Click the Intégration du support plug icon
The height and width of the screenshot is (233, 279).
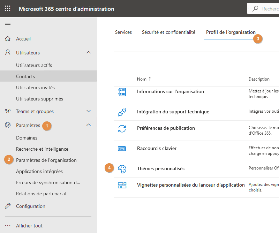(x=122, y=112)
